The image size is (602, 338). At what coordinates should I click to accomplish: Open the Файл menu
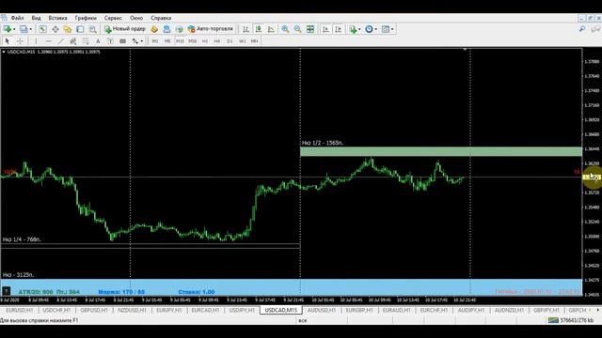17,18
